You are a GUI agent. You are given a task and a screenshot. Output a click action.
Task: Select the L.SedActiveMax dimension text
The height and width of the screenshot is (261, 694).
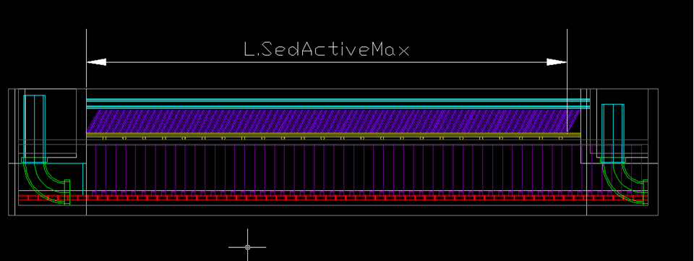327,50
